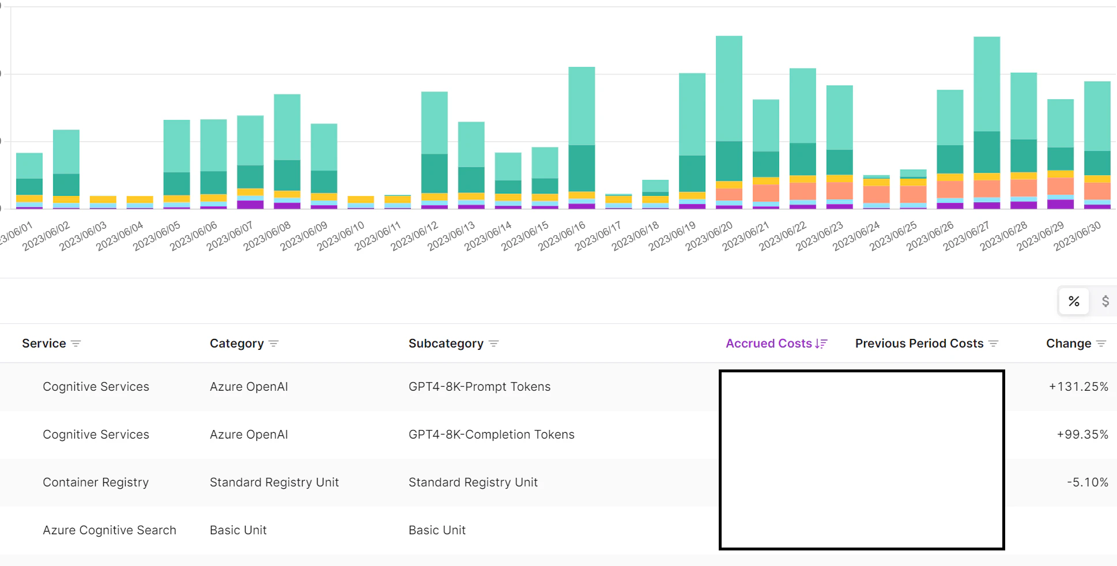Sort by the Change column header
The width and height of the screenshot is (1117, 566).
click(1069, 344)
